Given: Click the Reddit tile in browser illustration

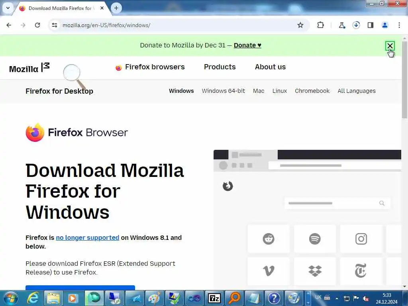Looking at the screenshot, I should click(269, 239).
